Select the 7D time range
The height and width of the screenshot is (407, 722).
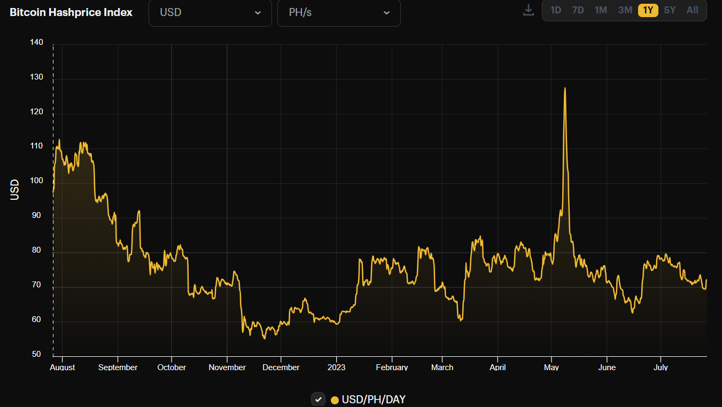click(578, 10)
